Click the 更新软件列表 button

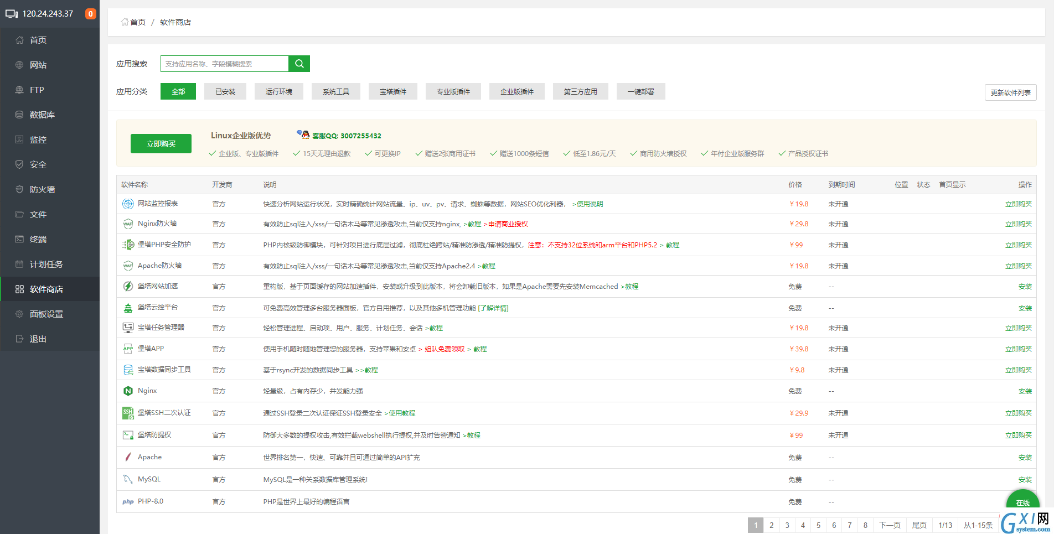pyautogui.click(x=1011, y=92)
